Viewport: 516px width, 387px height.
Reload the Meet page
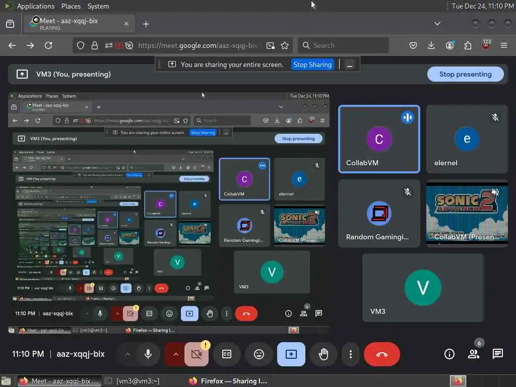pos(48,45)
